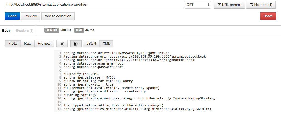The width and height of the screenshot is (281, 114).
Task: Open the request Headers (1) editor
Action: [x=261, y=5]
